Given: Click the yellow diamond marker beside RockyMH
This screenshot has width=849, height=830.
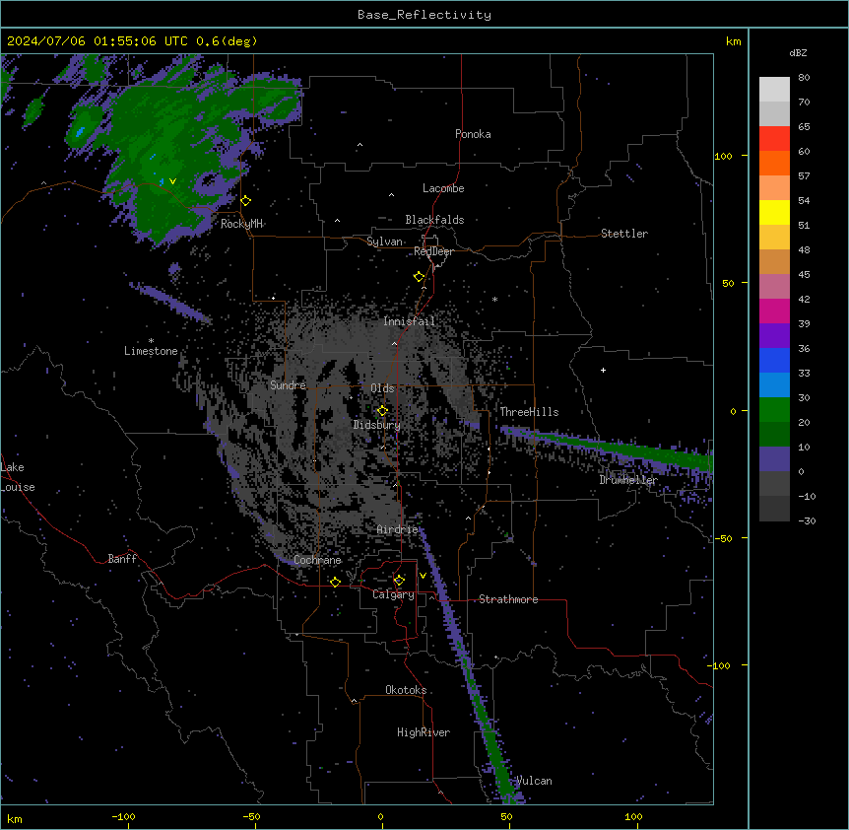Looking at the screenshot, I should [246, 201].
